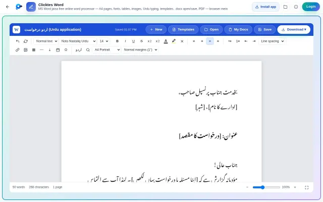Insert a table from the toolbar
This screenshot has height=202, width=323.
tap(34, 50)
